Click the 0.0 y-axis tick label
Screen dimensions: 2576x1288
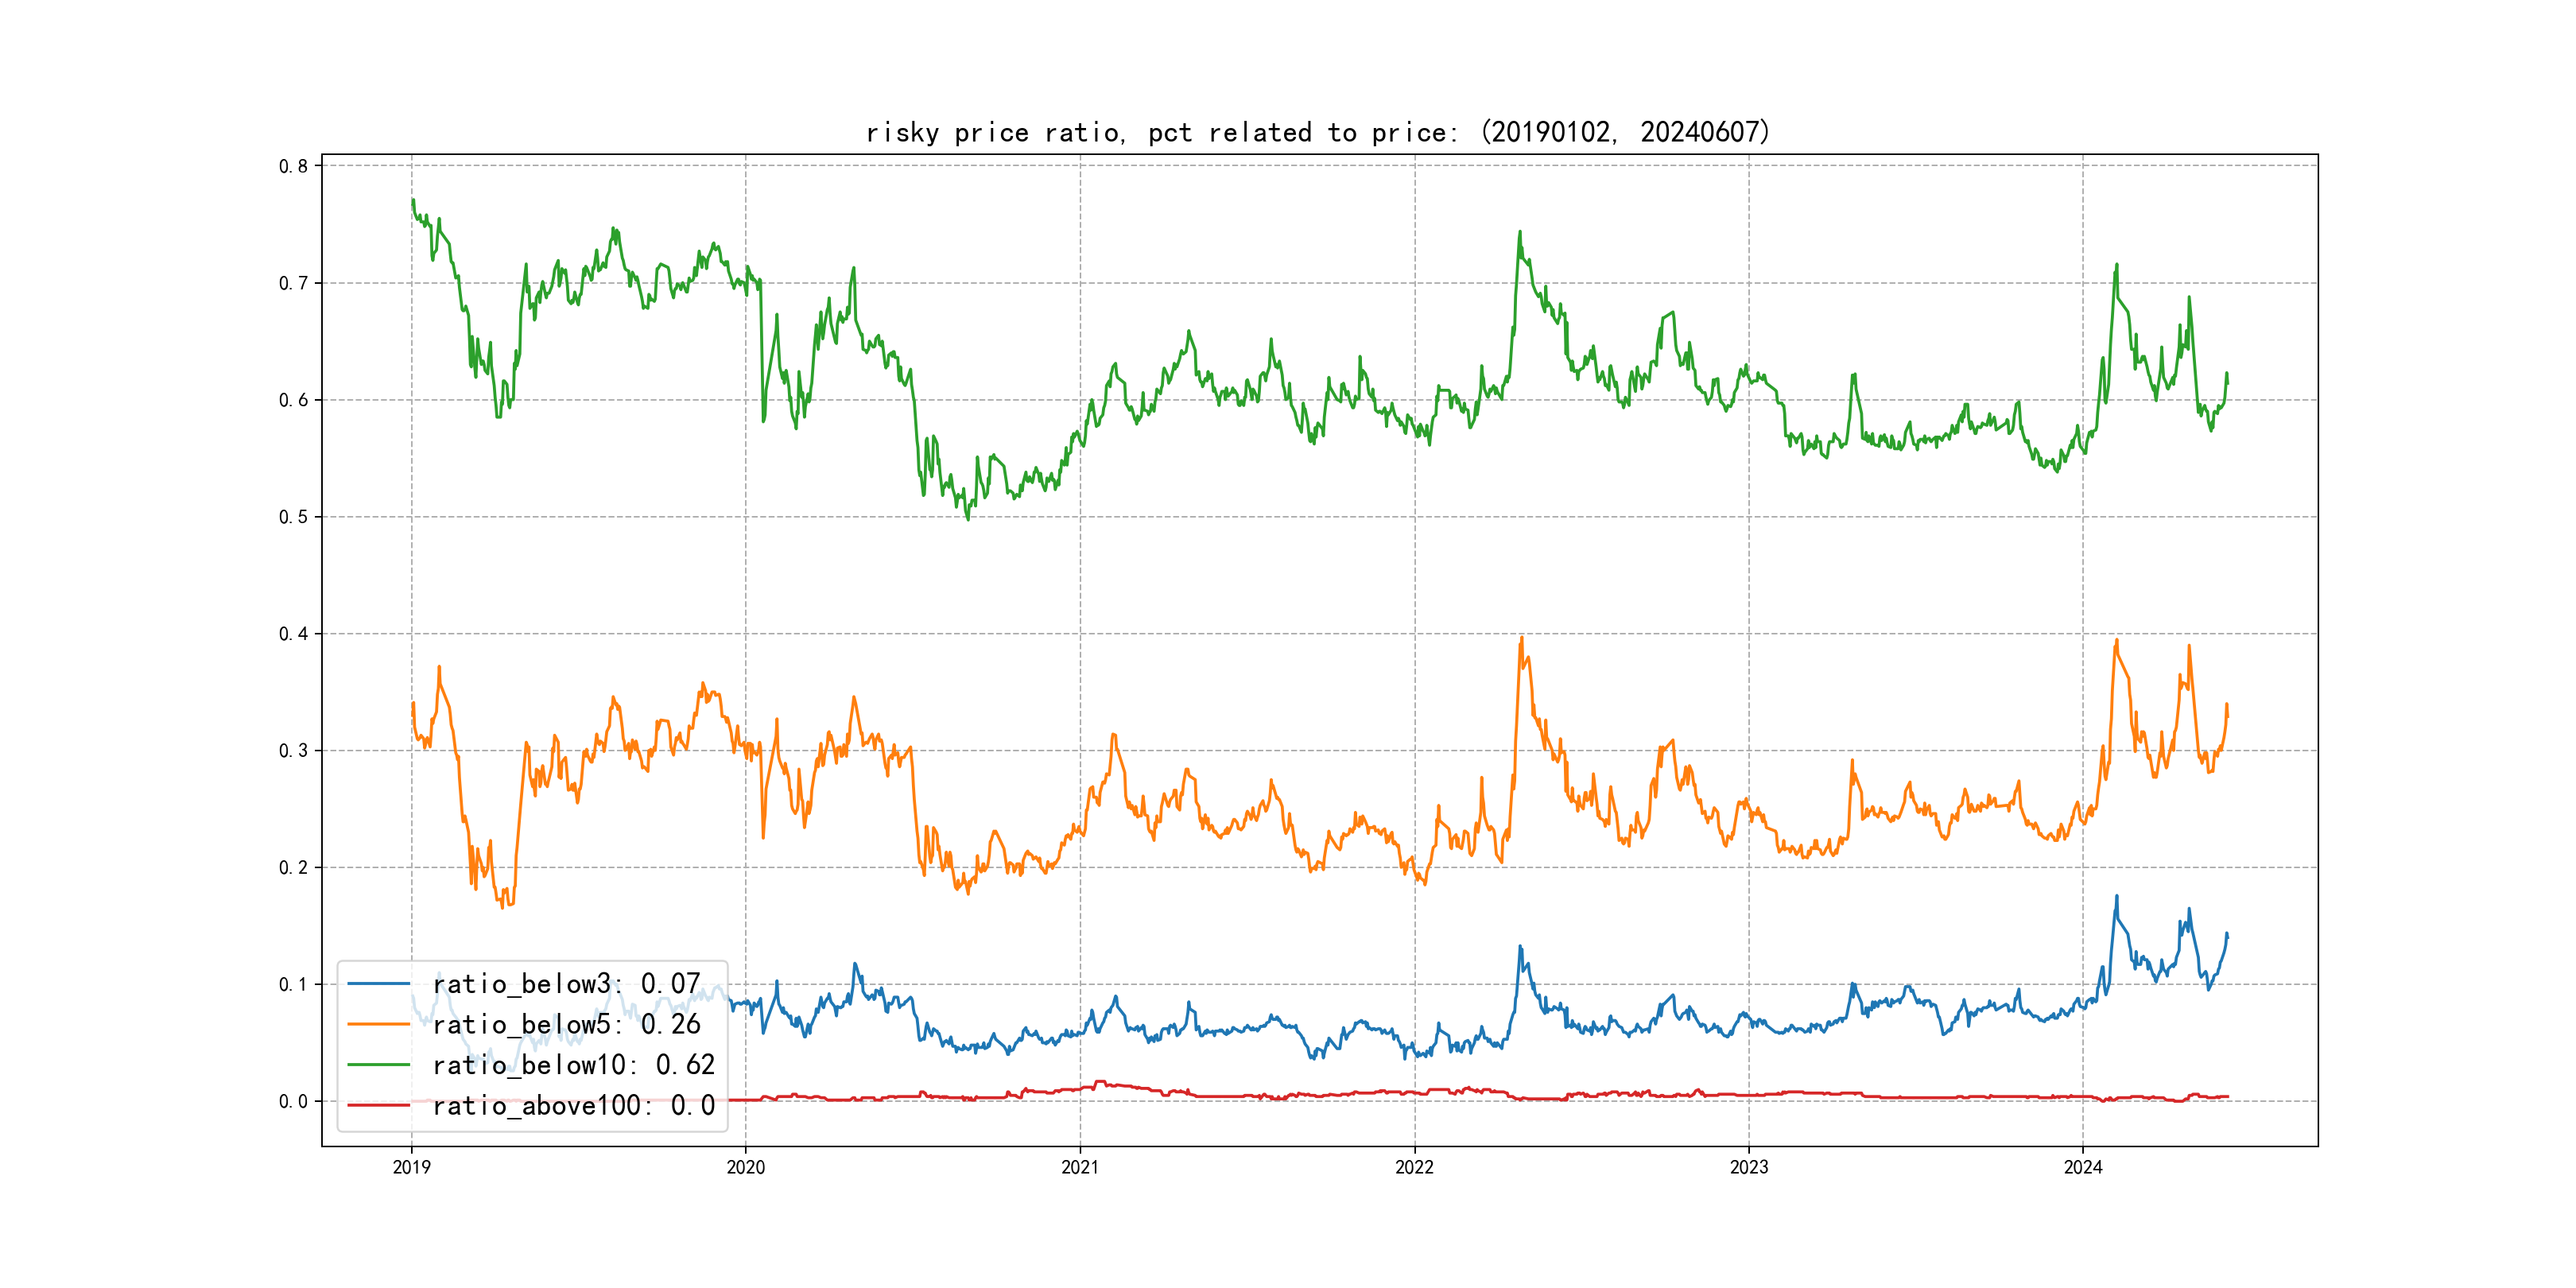(293, 1101)
